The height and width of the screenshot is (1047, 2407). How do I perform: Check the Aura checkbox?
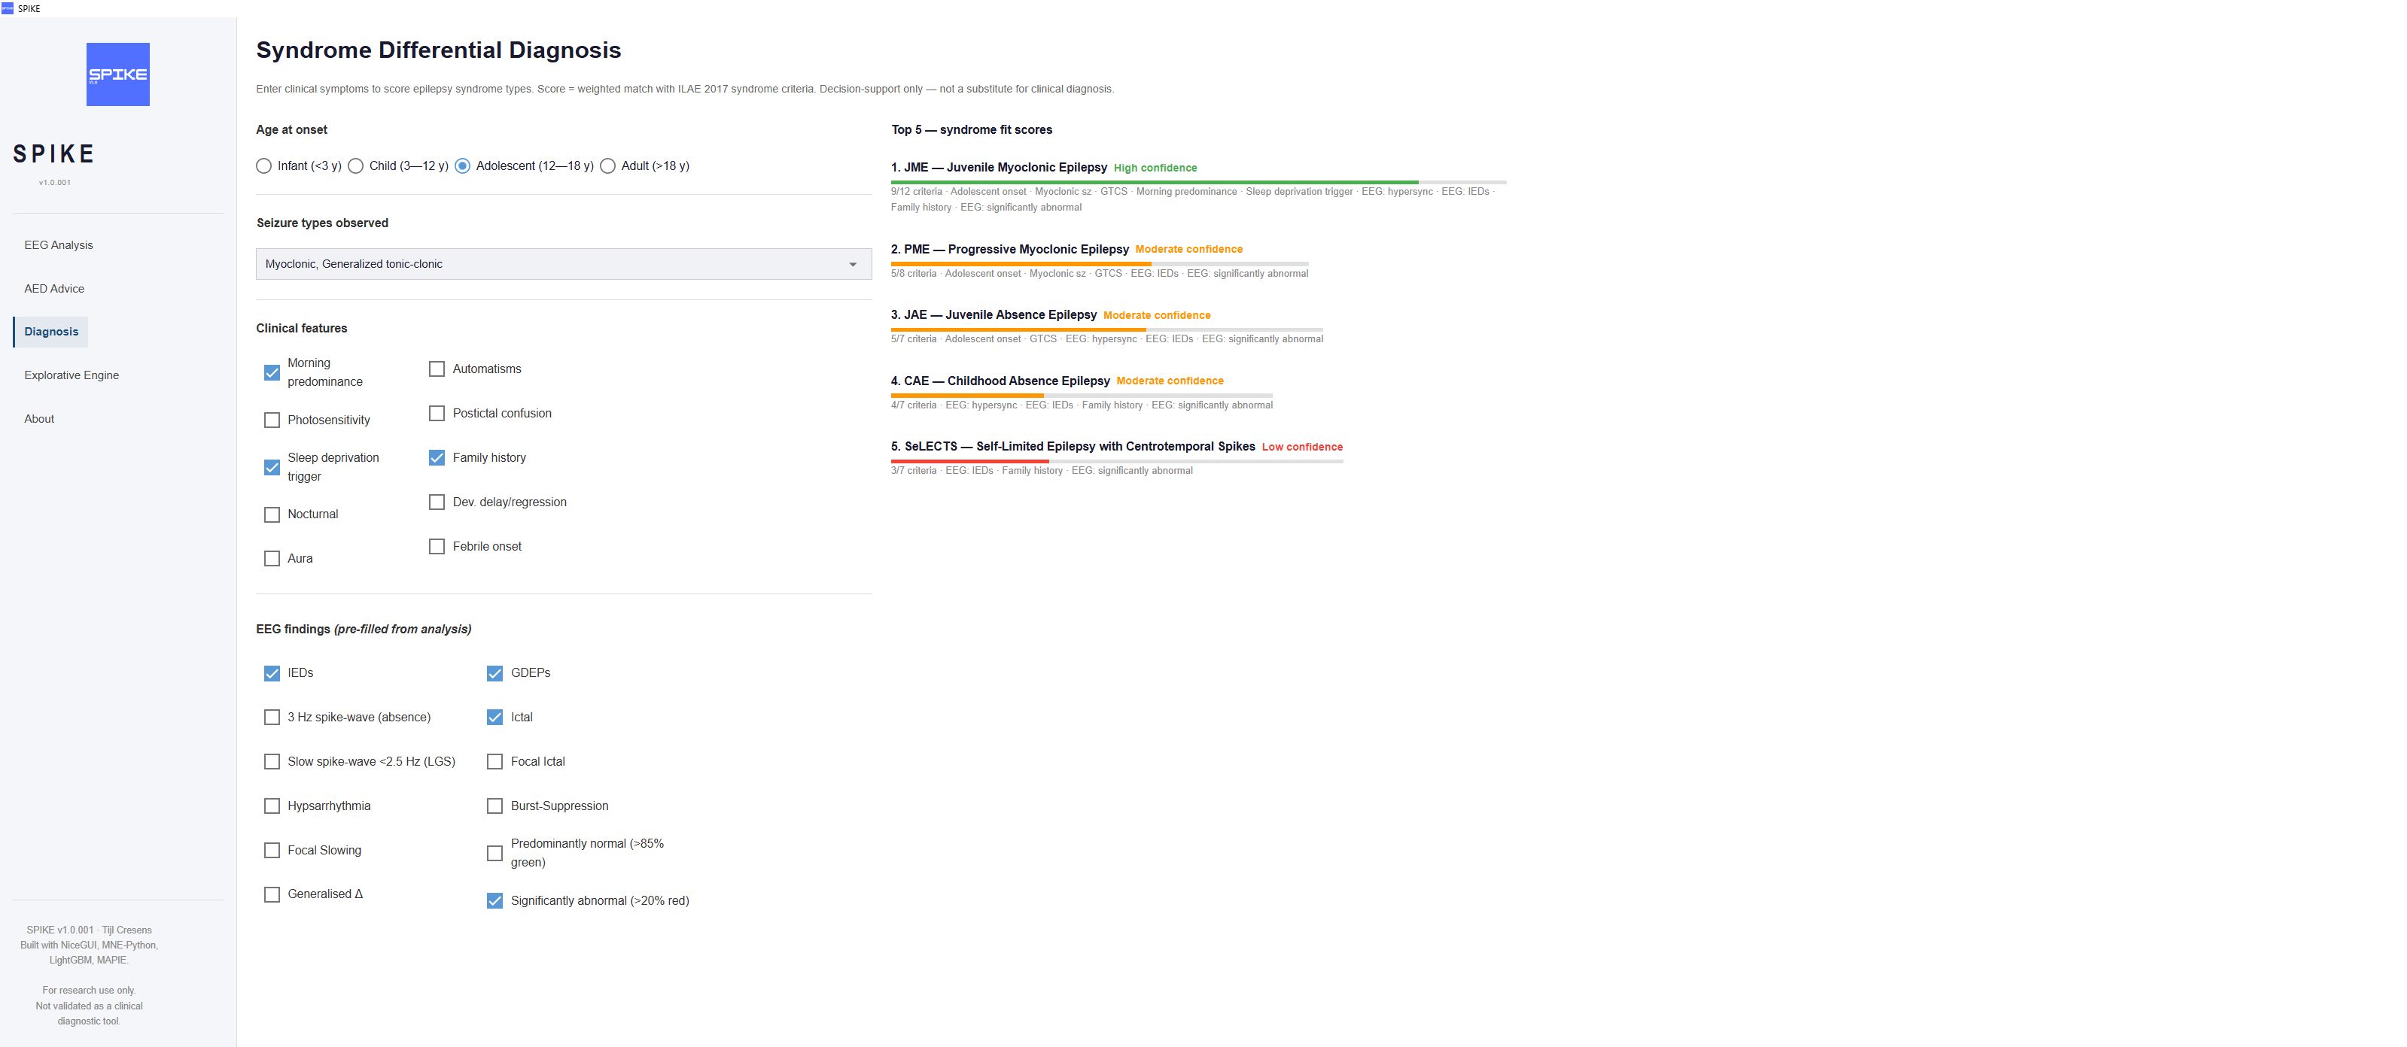click(272, 559)
